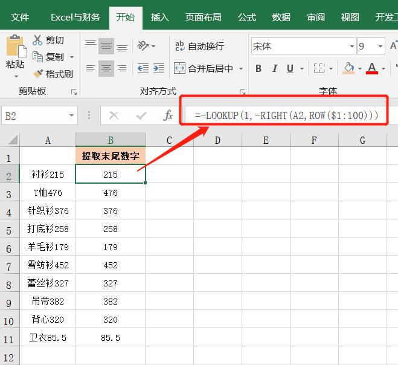Image resolution: width=398 pixels, height=365 pixels.
Task: Toggle wrap text (自动换行)
Action: click(199, 46)
